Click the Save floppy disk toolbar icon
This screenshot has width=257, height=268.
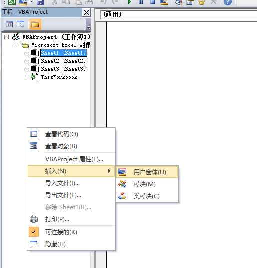click(x=40, y=2)
